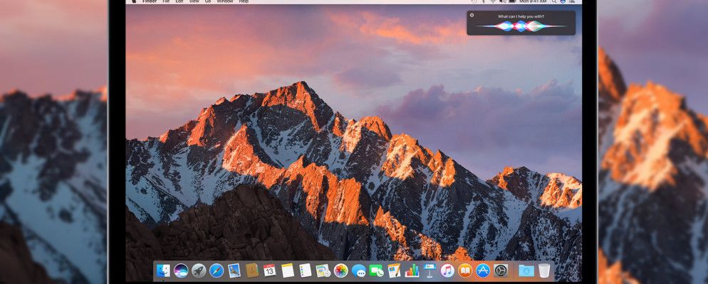Image resolution: width=708 pixels, height=284 pixels.
Task: Open Calendar icon showing 13
Action: point(269,271)
